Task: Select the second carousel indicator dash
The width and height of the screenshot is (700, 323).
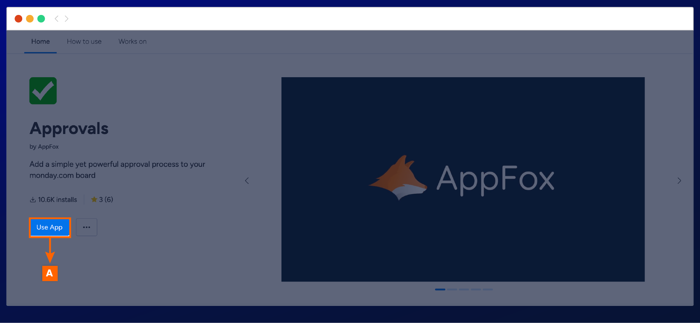Action: [452, 289]
